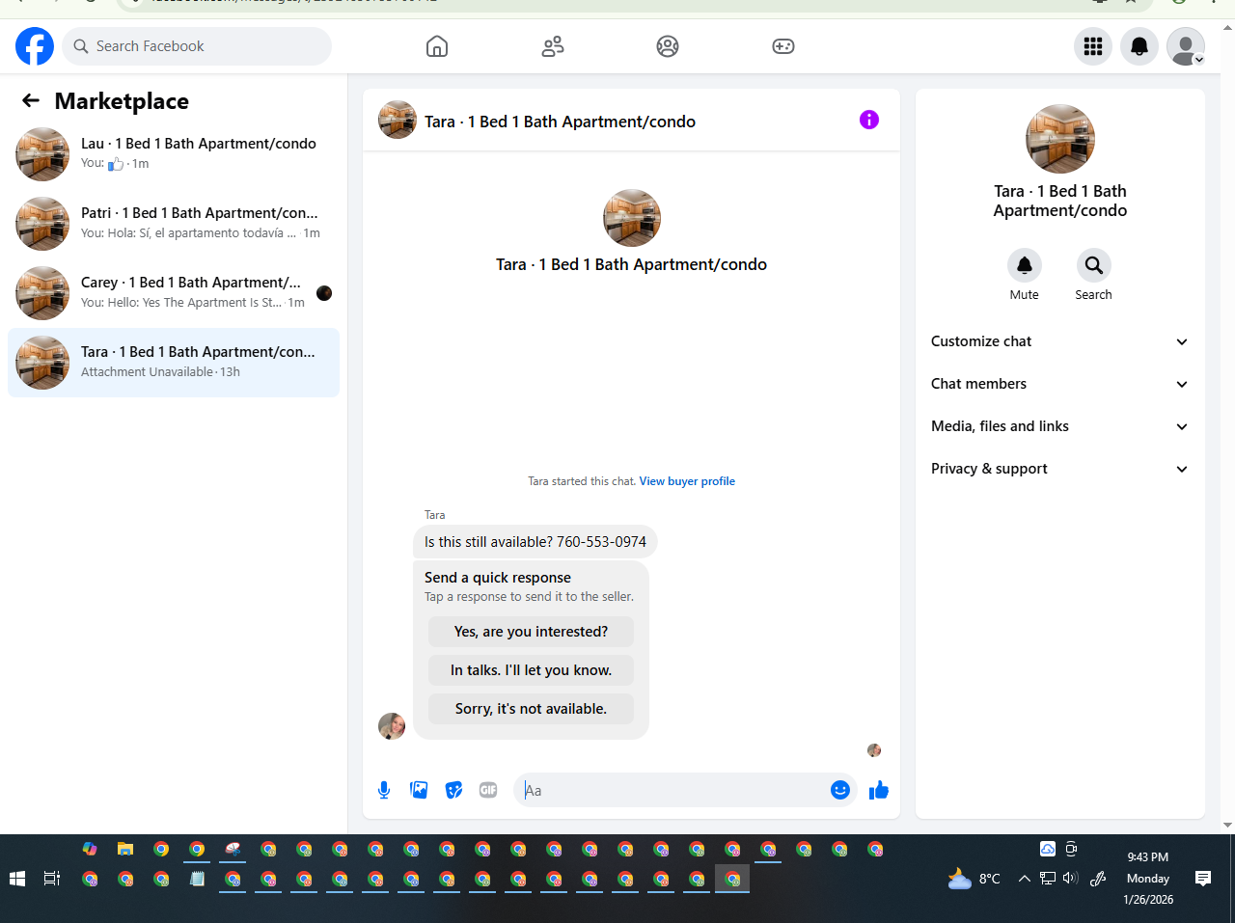This screenshot has height=923, width=1235.
Task: Search in conversation magnifier icon
Action: (x=1094, y=265)
